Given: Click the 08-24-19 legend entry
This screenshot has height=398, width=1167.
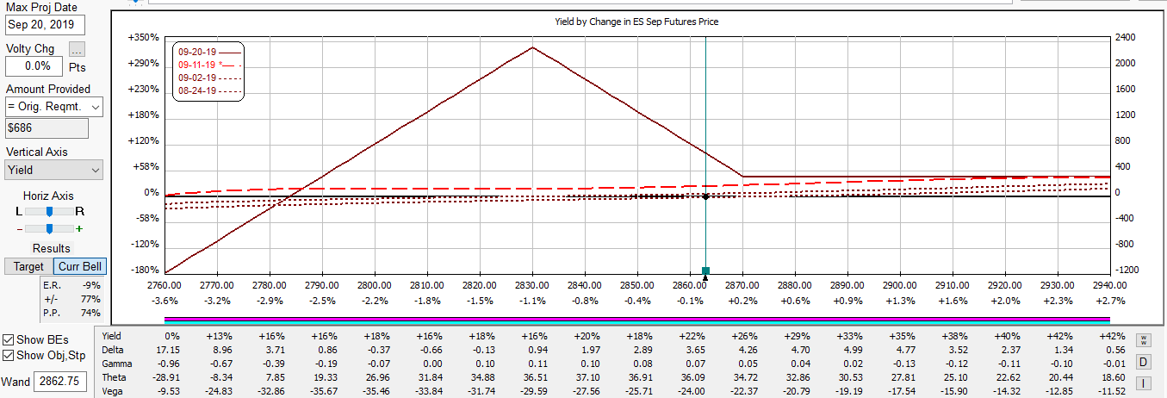Looking at the screenshot, I should click(x=209, y=90).
